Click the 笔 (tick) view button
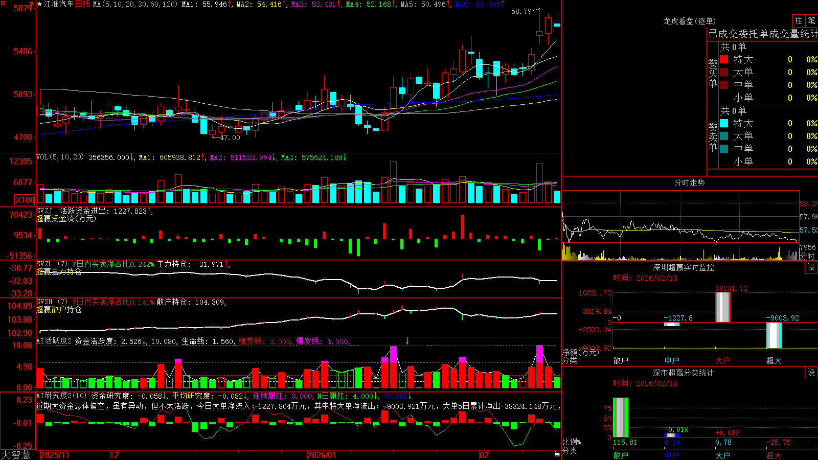 point(811,21)
